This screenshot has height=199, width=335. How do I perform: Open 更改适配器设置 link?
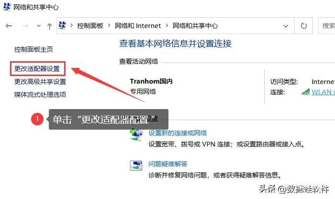pyautogui.click(x=37, y=69)
